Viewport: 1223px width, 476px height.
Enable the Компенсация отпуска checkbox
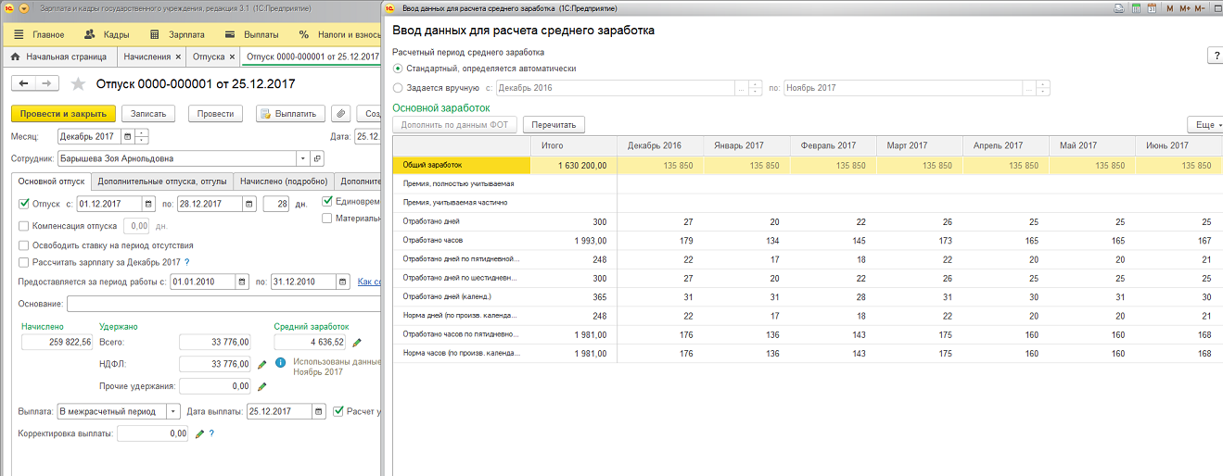click(24, 225)
